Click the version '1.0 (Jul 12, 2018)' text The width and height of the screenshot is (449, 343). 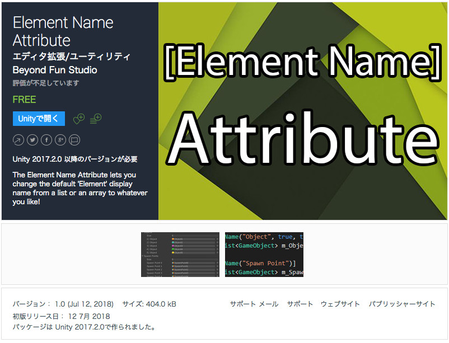click(84, 304)
